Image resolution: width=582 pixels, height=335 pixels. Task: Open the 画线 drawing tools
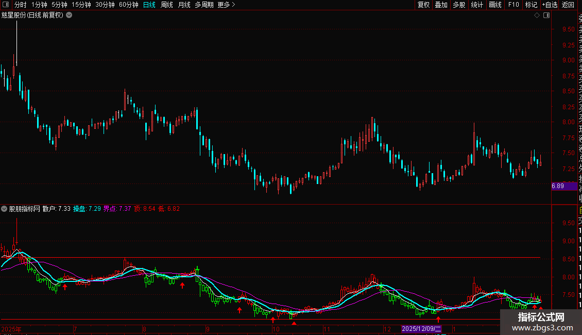click(495, 5)
